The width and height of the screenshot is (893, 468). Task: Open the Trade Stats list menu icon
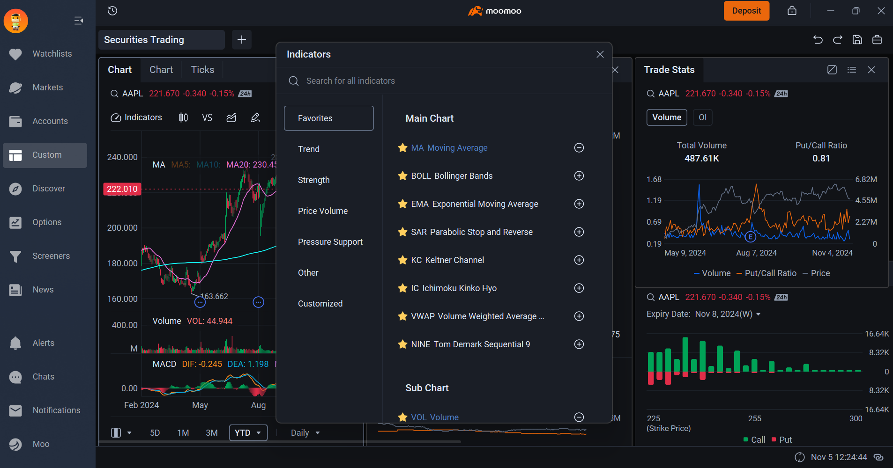(x=852, y=70)
